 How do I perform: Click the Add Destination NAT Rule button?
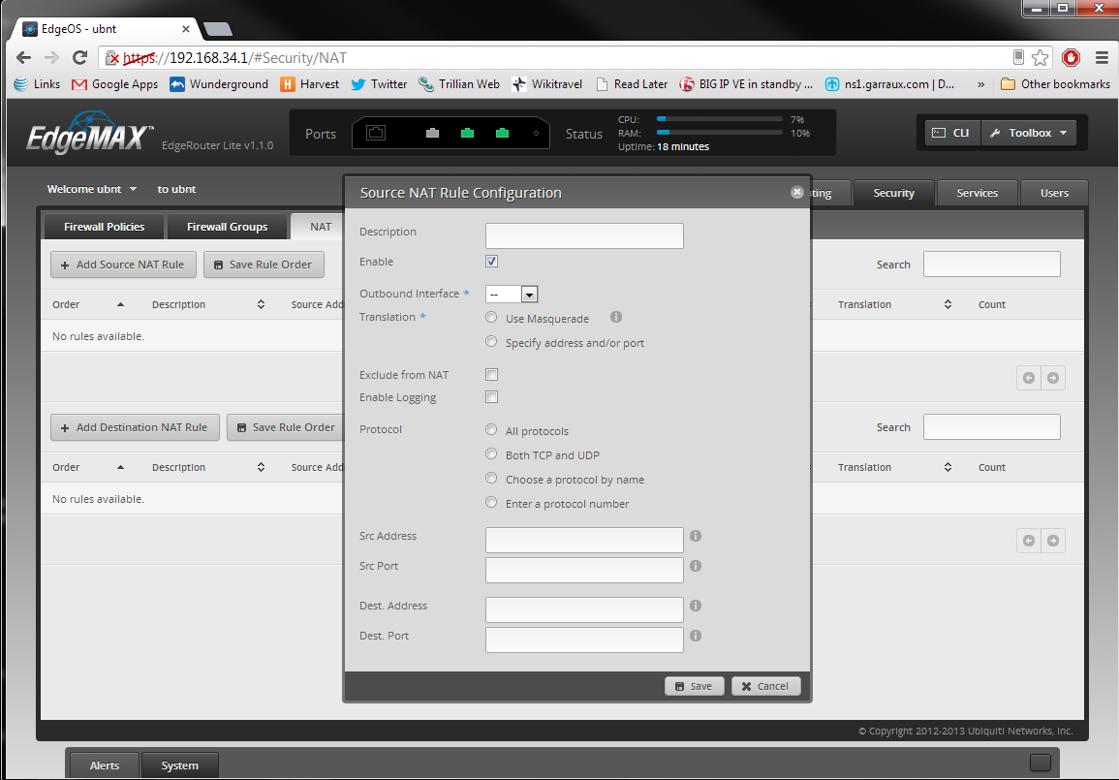coord(134,427)
